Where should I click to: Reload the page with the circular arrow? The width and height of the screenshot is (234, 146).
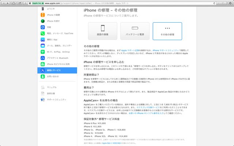coord(214,3)
